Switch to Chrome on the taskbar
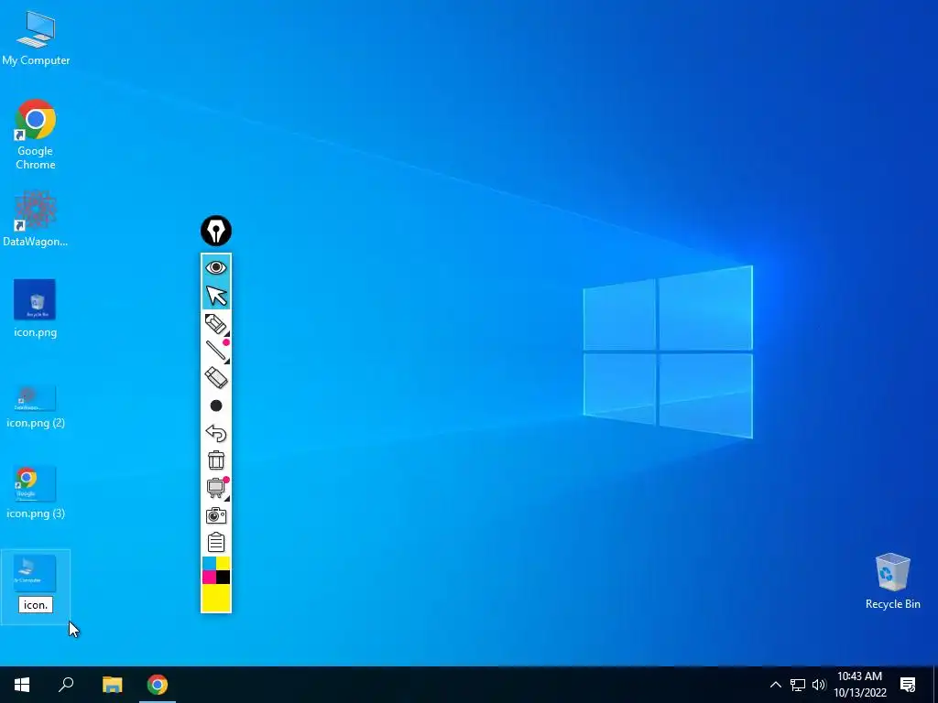The width and height of the screenshot is (938, 703). (158, 685)
